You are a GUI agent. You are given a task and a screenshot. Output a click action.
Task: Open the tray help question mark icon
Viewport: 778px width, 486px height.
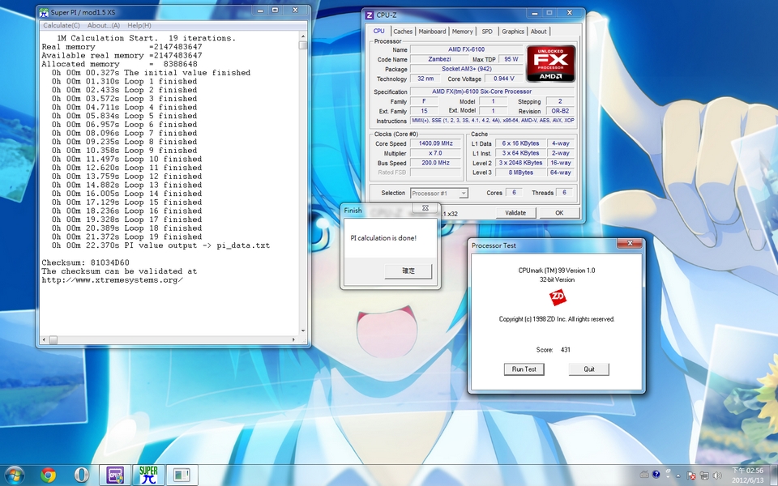point(656,474)
